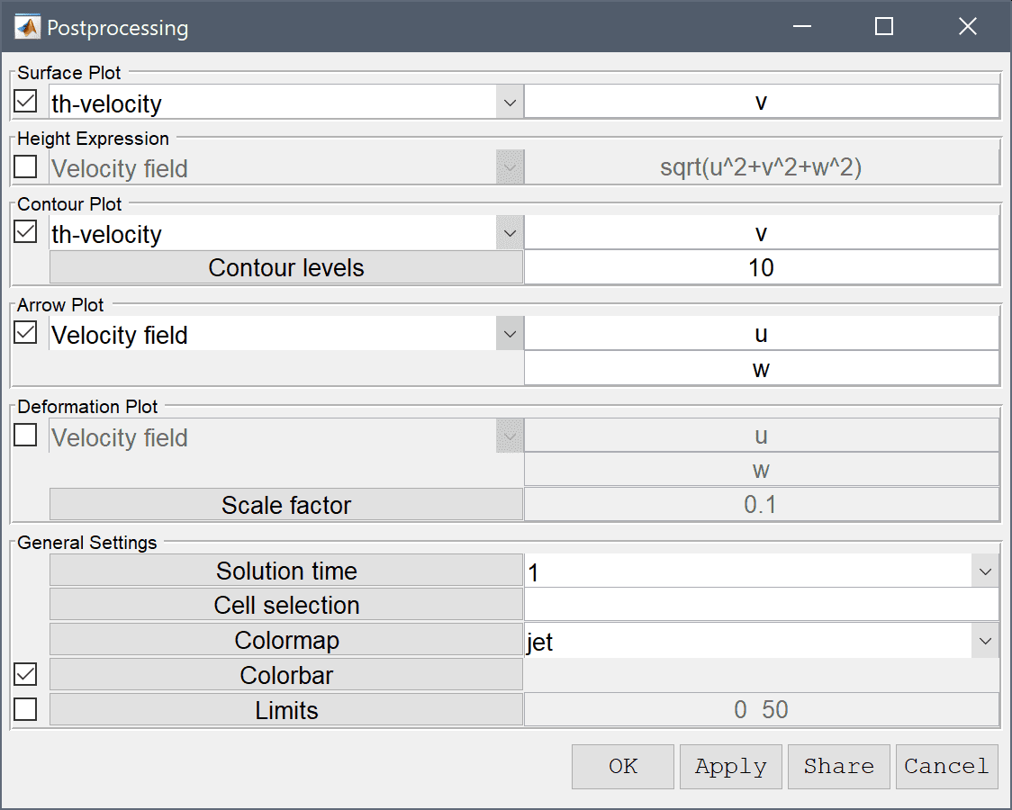Click the Limits label button
The width and height of the screenshot is (1012, 810).
click(286, 710)
